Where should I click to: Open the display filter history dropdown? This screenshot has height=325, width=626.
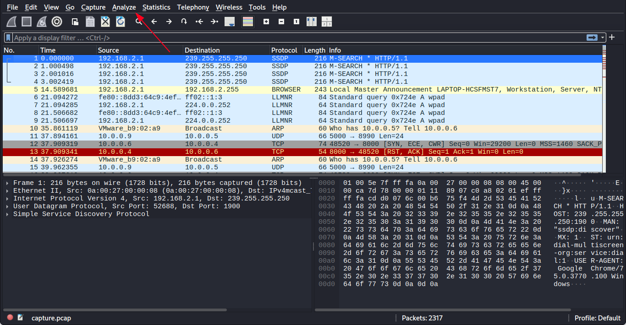coord(603,38)
